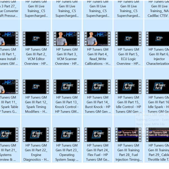169x169 pixels.
Task: Select the Gen III Part 2 video thumbnail
Action: click(x=36, y=39)
